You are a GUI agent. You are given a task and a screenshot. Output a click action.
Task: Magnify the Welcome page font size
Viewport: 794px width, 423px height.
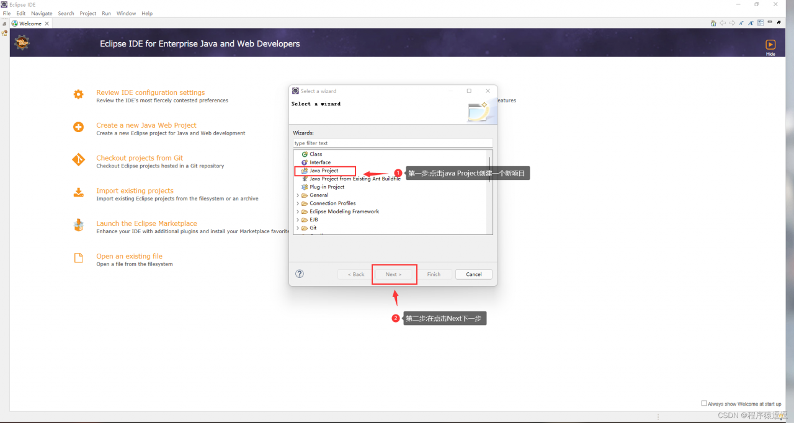click(751, 23)
